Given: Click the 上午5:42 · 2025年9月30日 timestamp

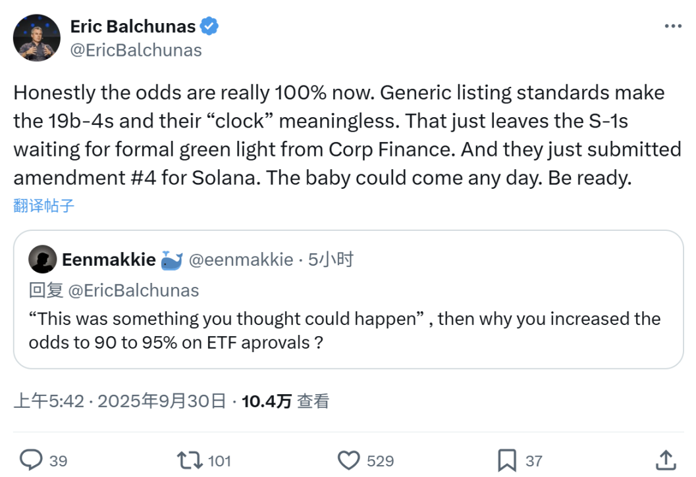Looking at the screenshot, I should tap(120, 401).
